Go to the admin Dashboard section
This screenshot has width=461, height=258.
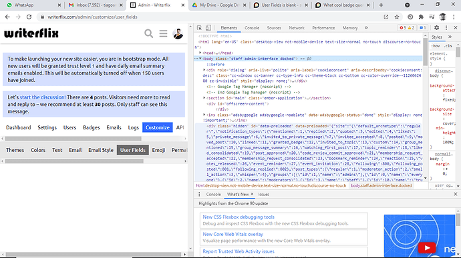pos(19,127)
